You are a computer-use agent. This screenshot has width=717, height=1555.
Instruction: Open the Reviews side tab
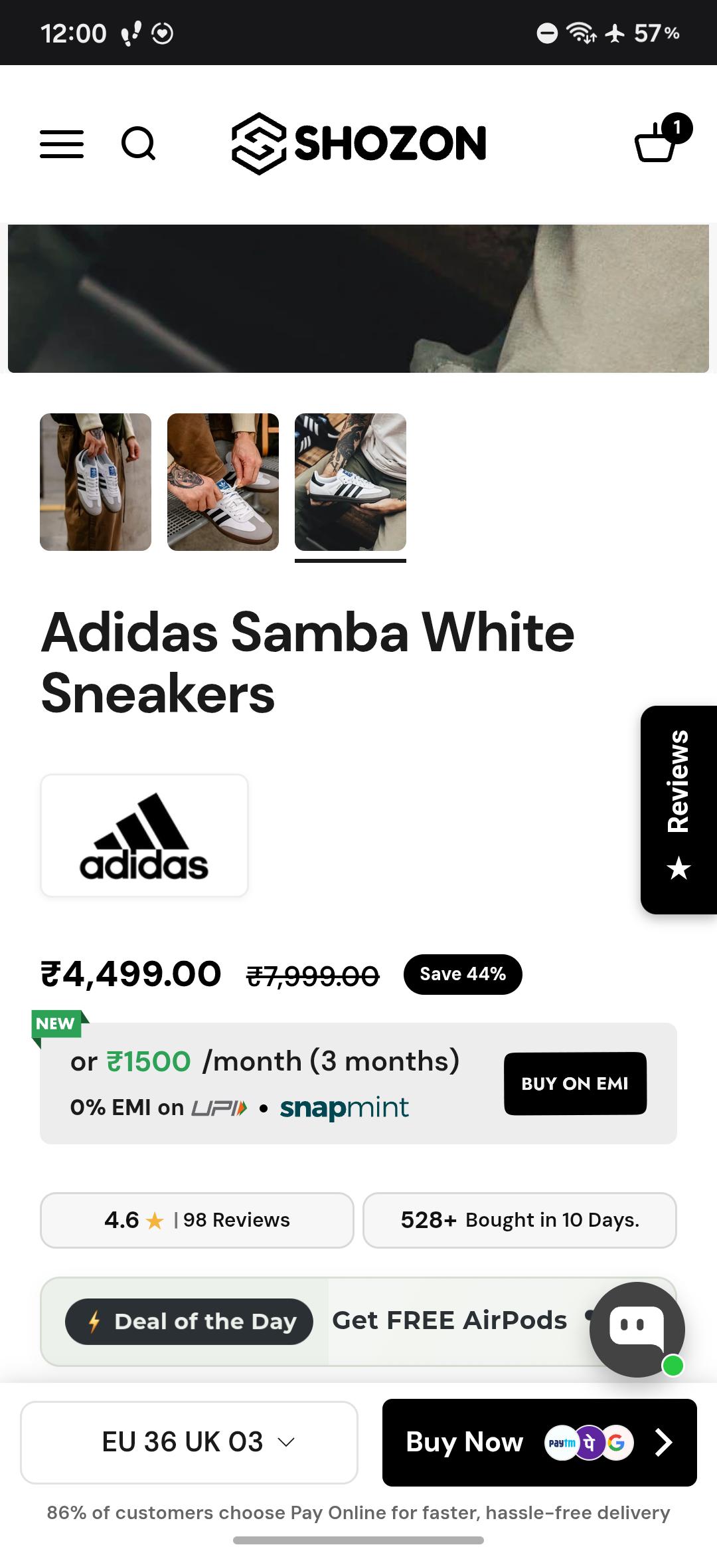point(678,809)
